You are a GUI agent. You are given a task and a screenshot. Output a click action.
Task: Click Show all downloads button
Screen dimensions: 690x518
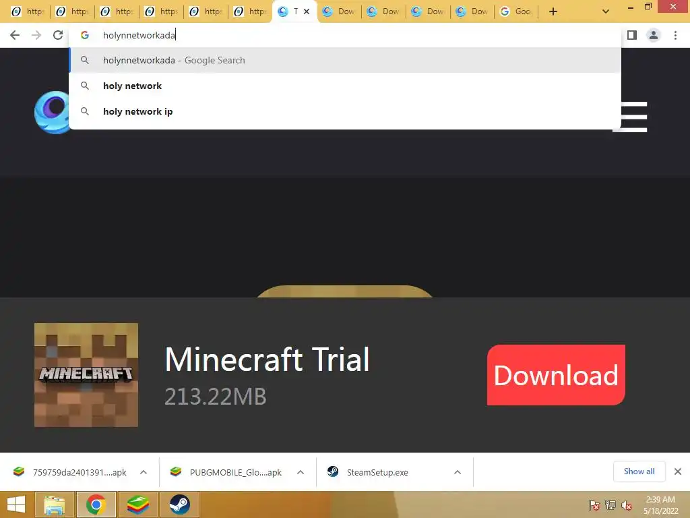coord(639,471)
